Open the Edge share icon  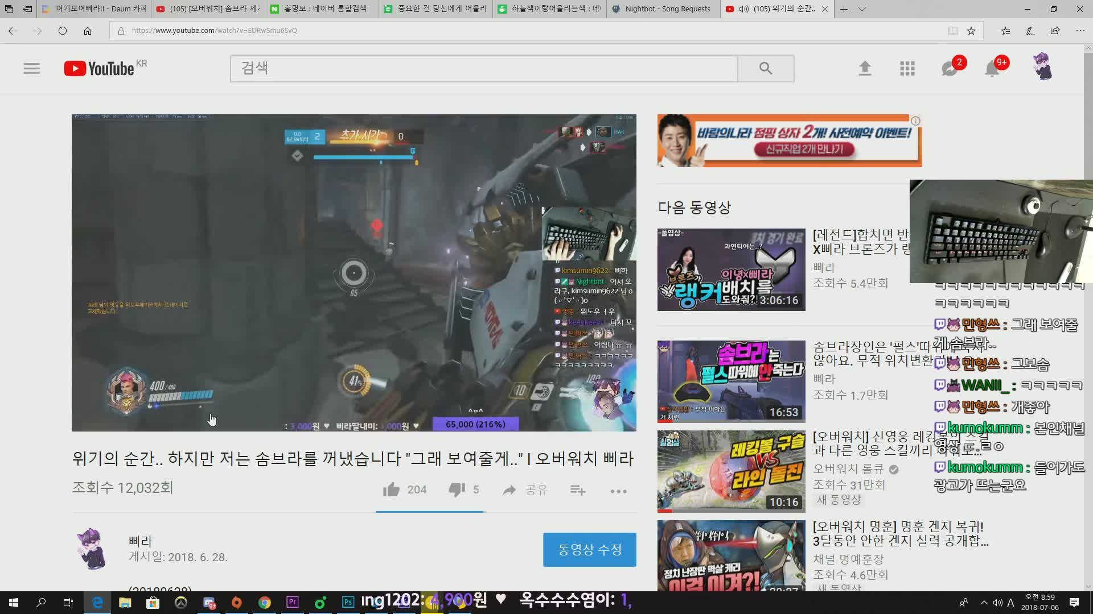[x=1055, y=31]
